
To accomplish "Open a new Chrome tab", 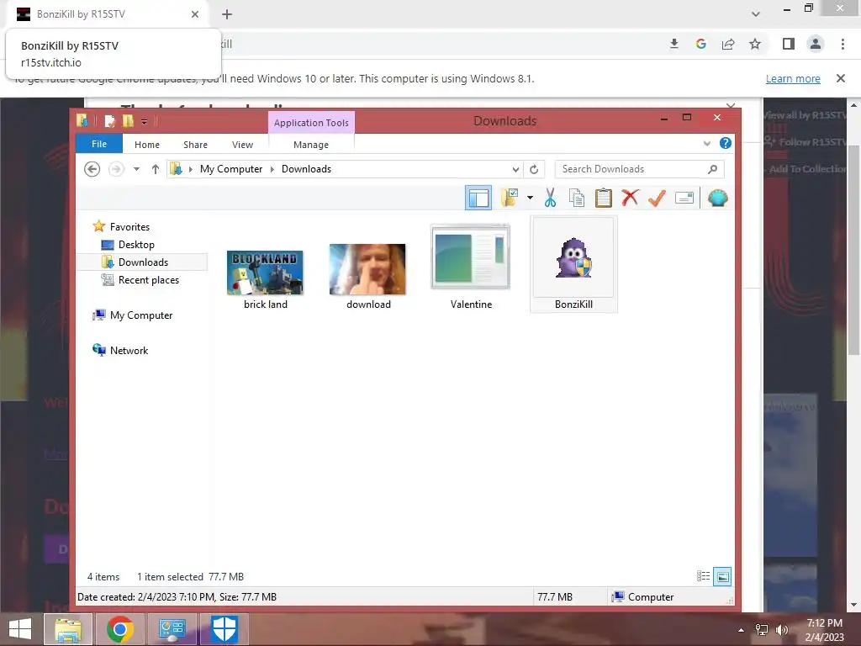I will [227, 14].
